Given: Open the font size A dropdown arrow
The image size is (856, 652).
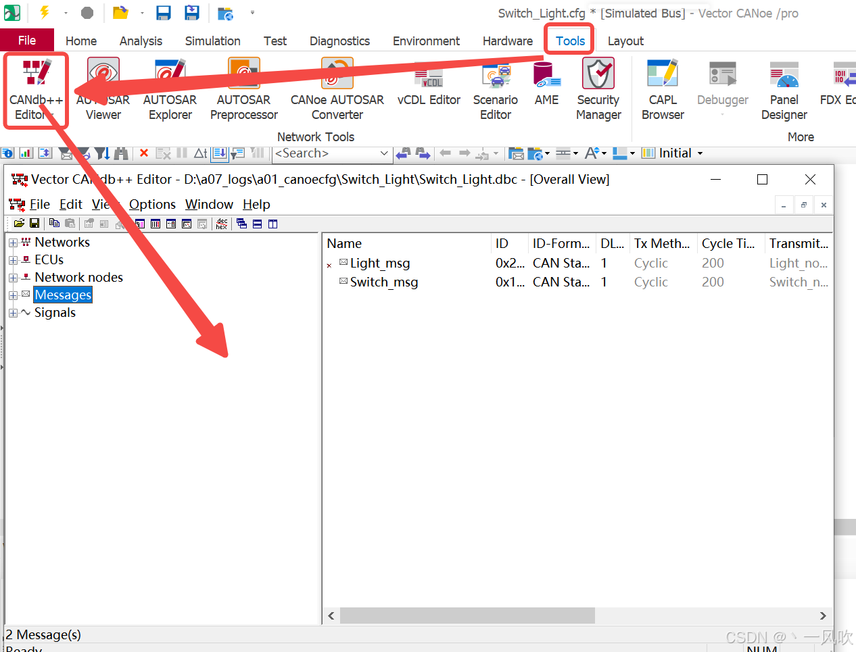Looking at the screenshot, I should tap(604, 153).
